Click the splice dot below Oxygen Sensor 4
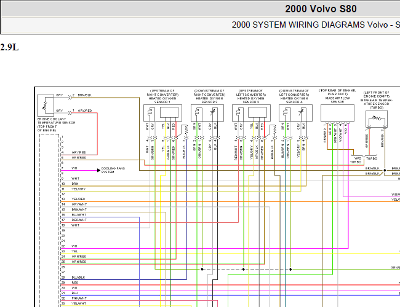Image resolution: width=400 pixels, height=307 pixels. click(290, 269)
